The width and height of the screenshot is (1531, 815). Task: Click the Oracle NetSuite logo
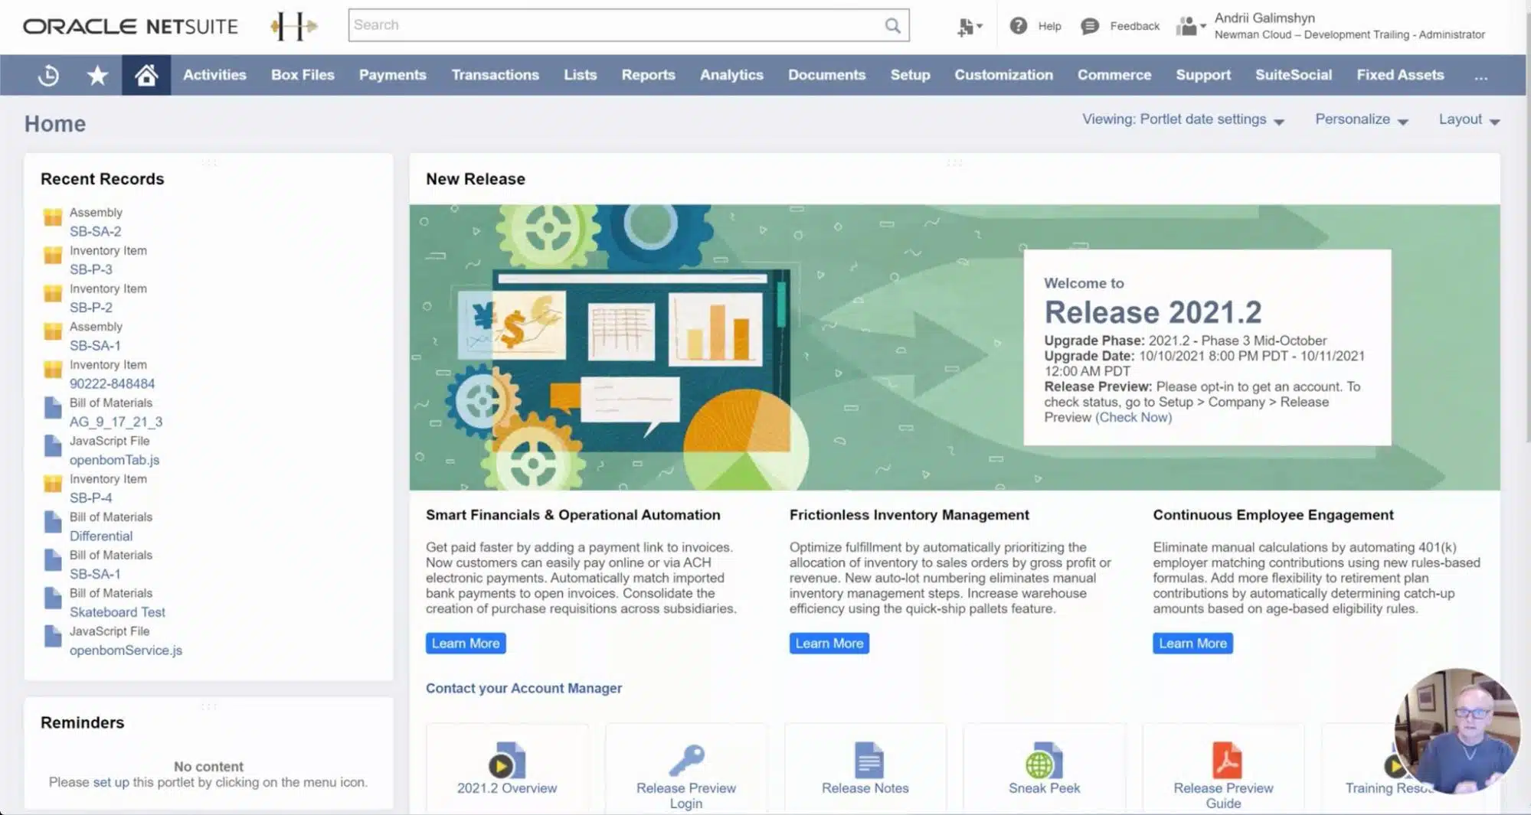pos(130,27)
